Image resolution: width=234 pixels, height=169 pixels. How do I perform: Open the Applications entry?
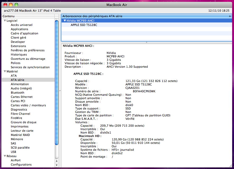(x=19, y=29)
